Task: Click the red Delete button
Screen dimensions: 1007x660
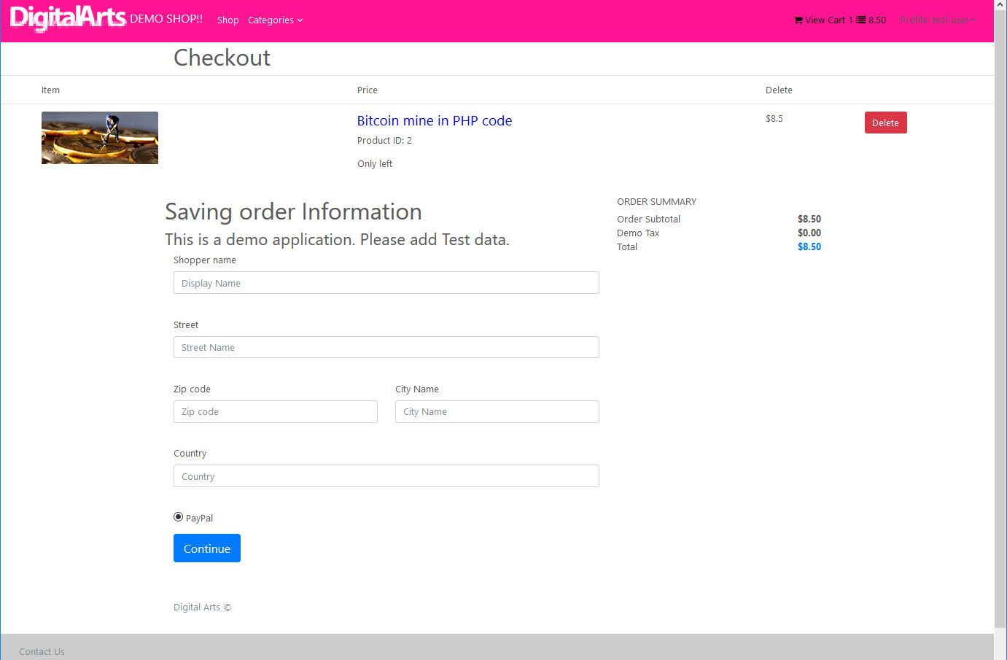Action: [x=885, y=123]
